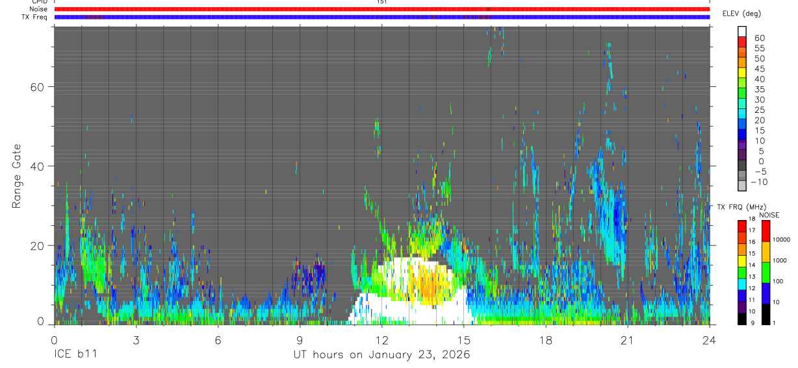The image size is (798, 368).
Task: Click the yellow segment of TX FRQ colorbar
Action: coord(742,260)
